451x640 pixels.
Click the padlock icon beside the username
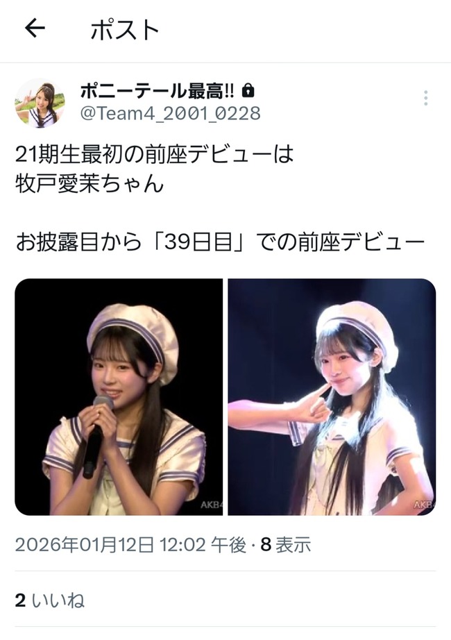248,91
